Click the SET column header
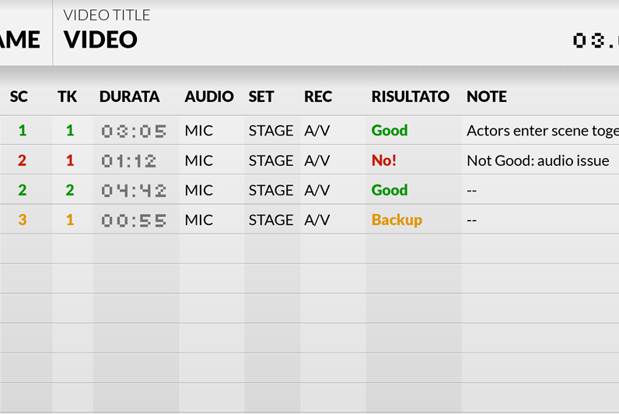Viewport: 619px width, 414px height. (x=261, y=97)
